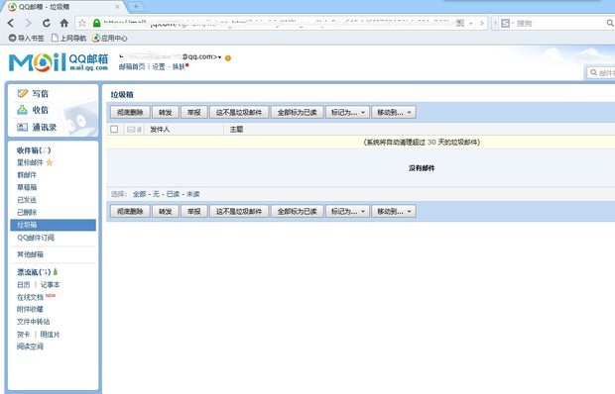The height and width of the screenshot is (394, 615).
Task: Open the 已发送 sent folder
Action: tap(27, 200)
